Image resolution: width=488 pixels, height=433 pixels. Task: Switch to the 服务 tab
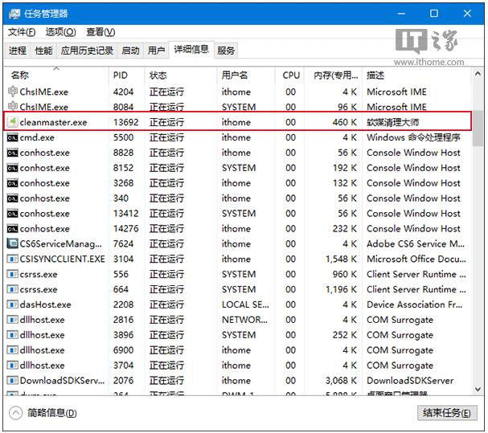[x=227, y=51]
